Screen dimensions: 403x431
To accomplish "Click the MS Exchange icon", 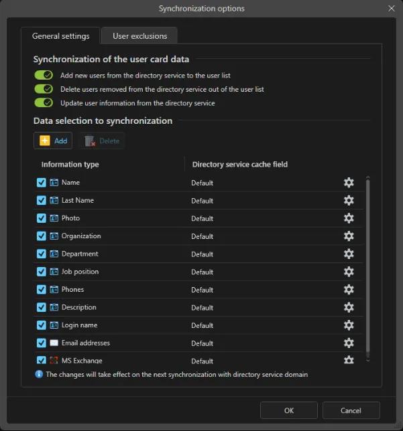I will [x=54, y=360].
